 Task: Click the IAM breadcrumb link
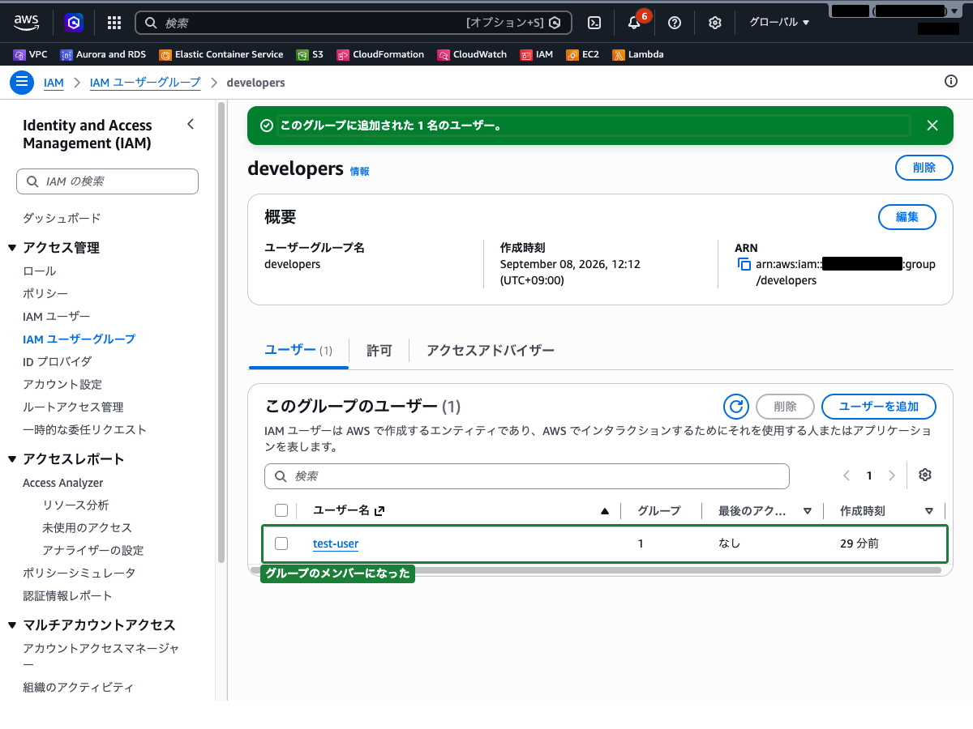pos(54,83)
